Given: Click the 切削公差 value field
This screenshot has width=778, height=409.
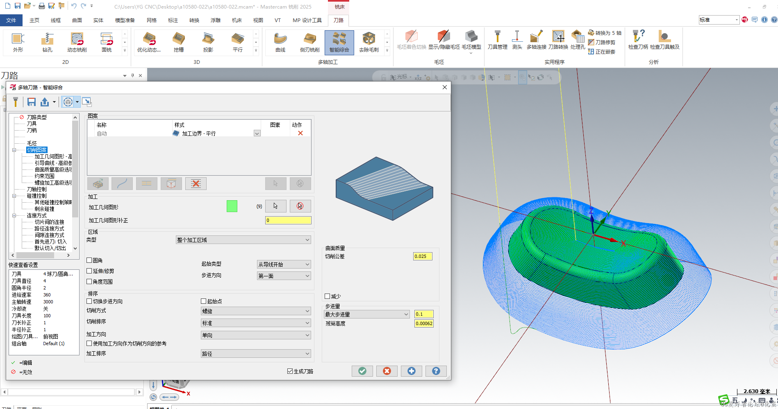Looking at the screenshot, I should point(423,256).
